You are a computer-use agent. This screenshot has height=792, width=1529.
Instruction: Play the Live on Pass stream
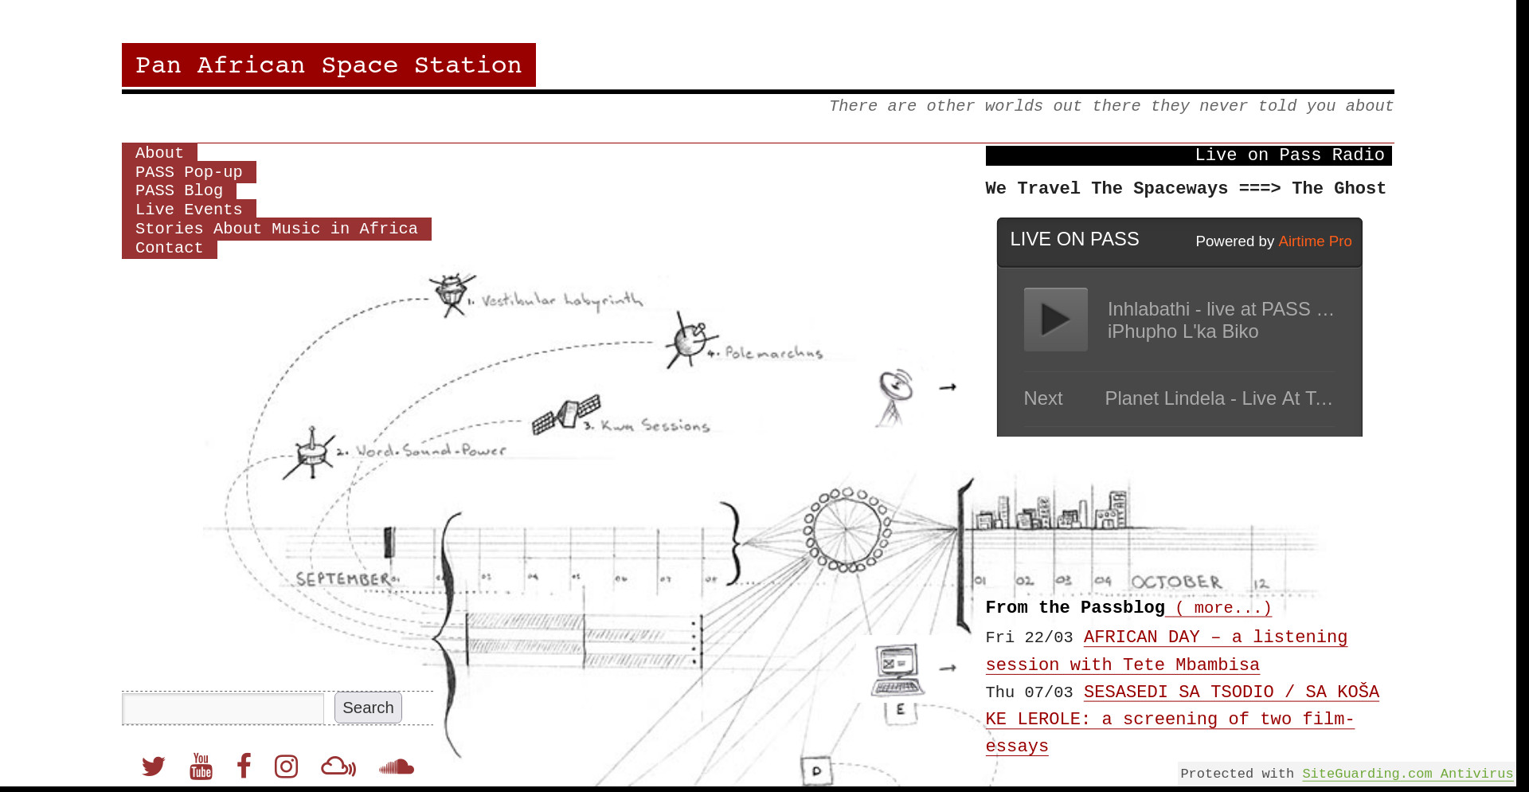[1055, 320]
